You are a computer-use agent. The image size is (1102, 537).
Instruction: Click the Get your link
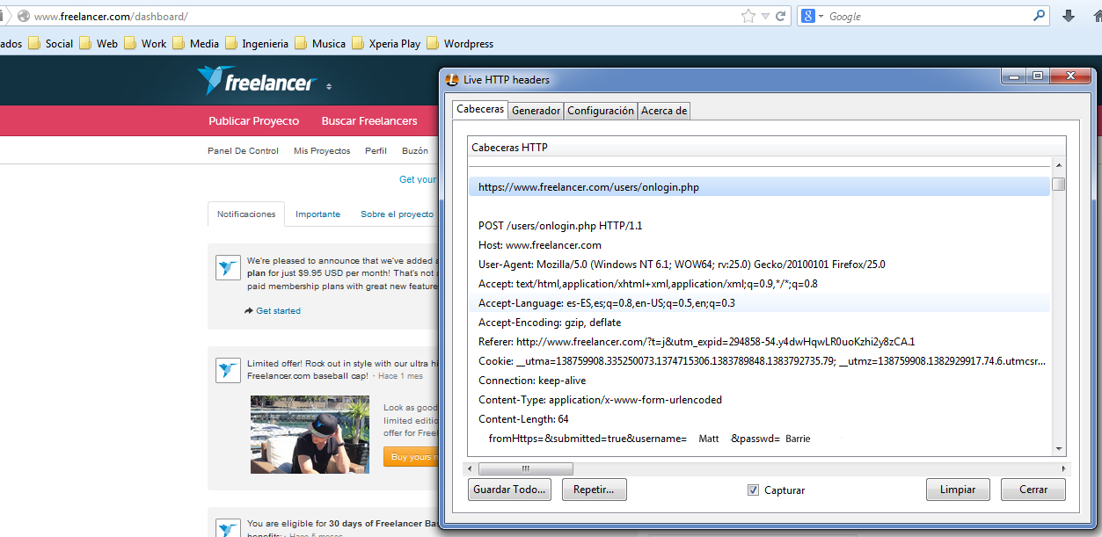tap(418, 179)
